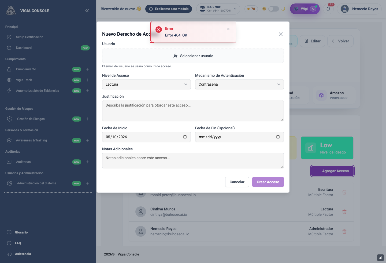The width and height of the screenshot is (386, 263).
Task: Click the Low risk level chart icon
Action: click(x=311, y=148)
